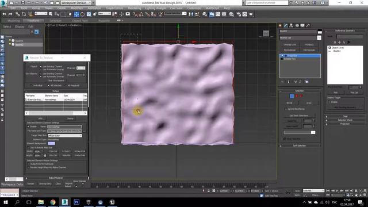Toggle the Enable checkbox for selected element
The image size is (368, 207).
click(x=28, y=126)
